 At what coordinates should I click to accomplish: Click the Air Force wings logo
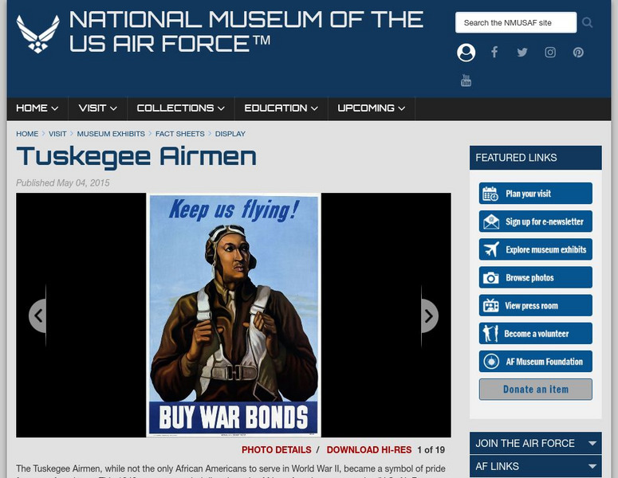(37, 34)
